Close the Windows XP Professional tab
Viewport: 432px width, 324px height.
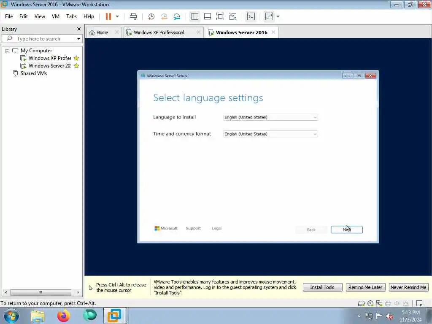click(198, 32)
